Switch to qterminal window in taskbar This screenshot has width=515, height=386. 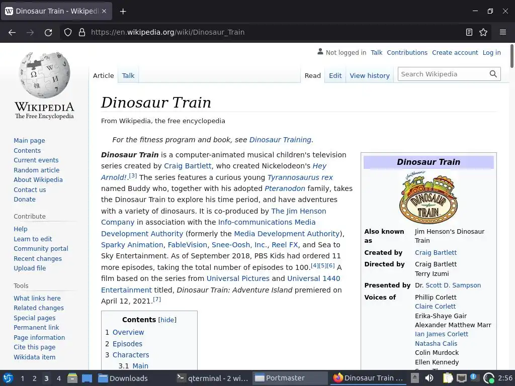(x=212, y=378)
